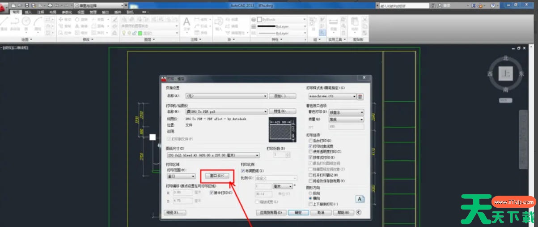The height and width of the screenshot is (227, 538).
Task: Open the printer name dropdown (DWG To PDF.pc3)
Action: coord(265,111)
